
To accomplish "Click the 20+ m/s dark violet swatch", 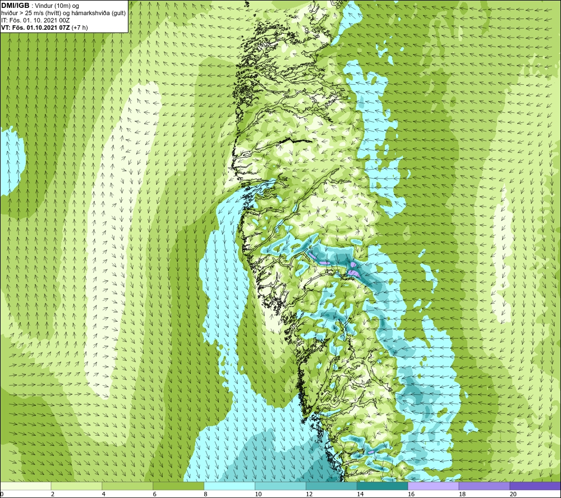I will click(535, 486).
